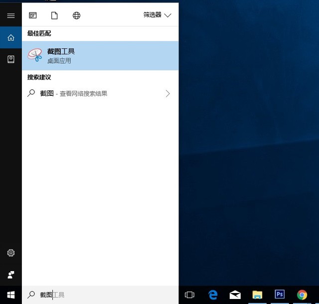Image resolution: width=319 pixels, height=304 pixels.
Task: Launch Microsoft Edge from taskbar
Action: [x=213, y=295]
